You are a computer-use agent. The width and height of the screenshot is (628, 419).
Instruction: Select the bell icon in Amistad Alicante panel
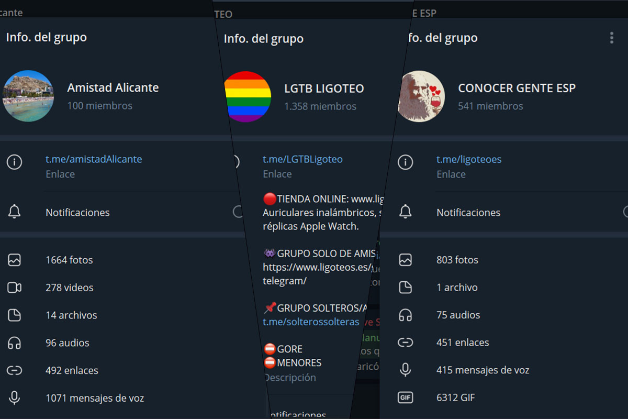14,213
